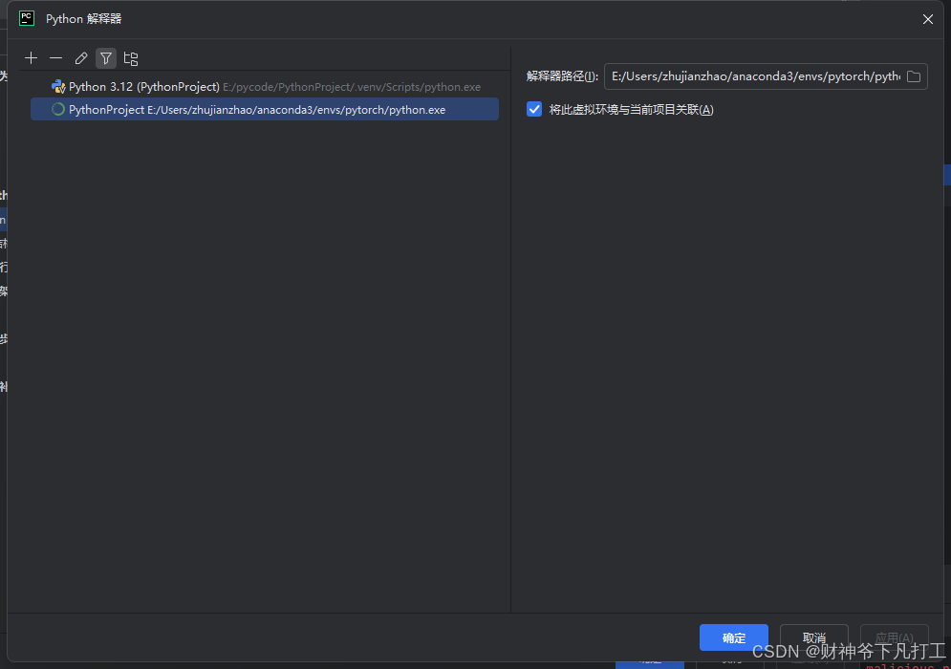Click the PyCharm icon in the dialog titlebar
The width and height of the screenshot is (951, 669).
coord(26,17)
